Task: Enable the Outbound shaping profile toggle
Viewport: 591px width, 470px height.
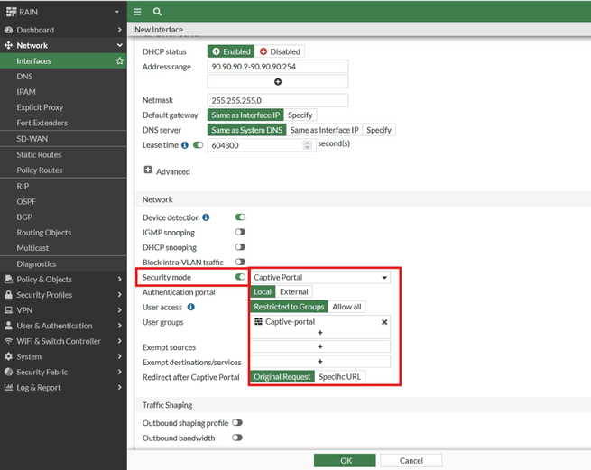Action: 237,423
